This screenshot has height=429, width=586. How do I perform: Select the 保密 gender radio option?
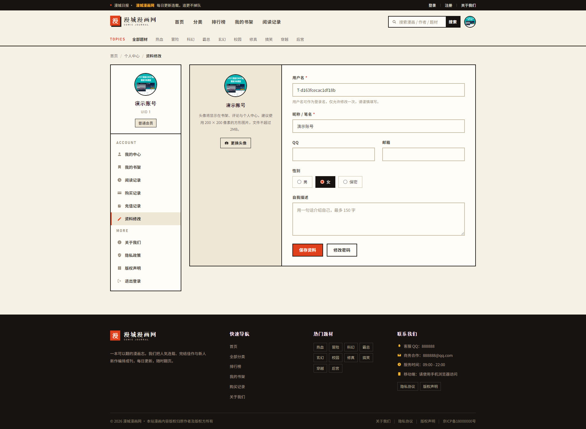tap(350, 182)
